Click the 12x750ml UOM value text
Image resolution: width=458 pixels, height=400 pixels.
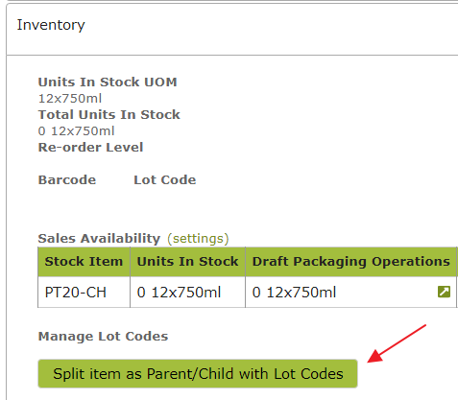click(x=70, y=99)
